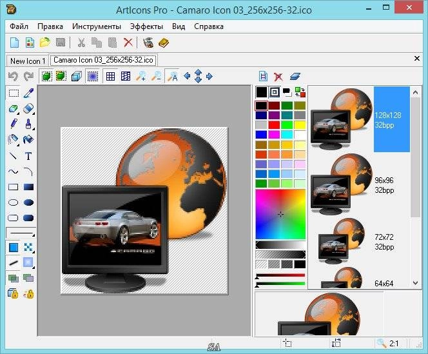Select the empty rectangle tool
The height and width of the screenshot is (354, 428).
[14, 187]
